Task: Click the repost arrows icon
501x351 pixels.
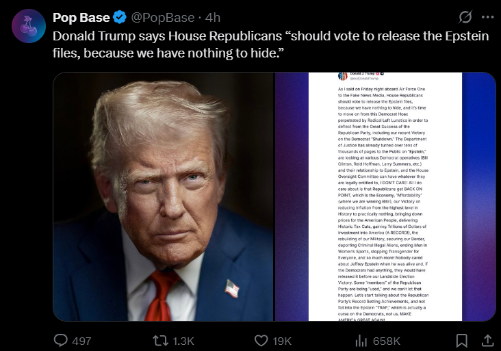Action: (x=160, y=341)
